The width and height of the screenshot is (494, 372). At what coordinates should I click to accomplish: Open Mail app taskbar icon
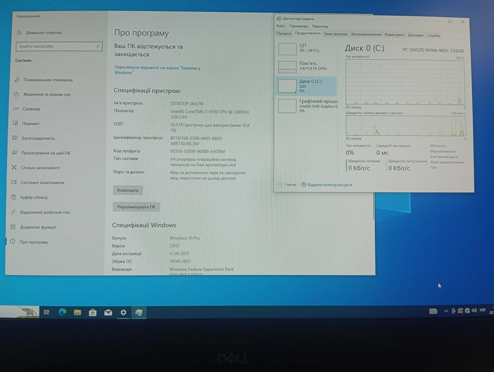108,312
